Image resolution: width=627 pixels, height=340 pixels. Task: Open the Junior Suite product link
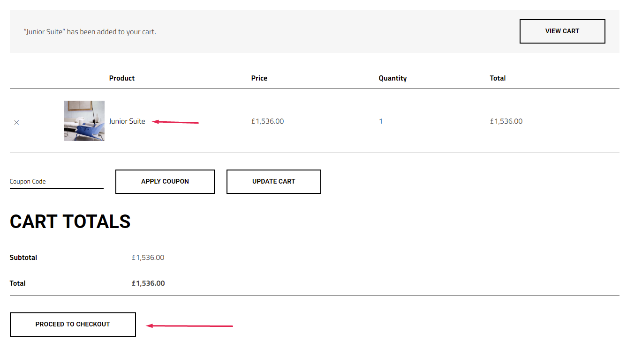[x=127, y=121]
